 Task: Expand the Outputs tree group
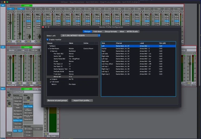[51, 79]
